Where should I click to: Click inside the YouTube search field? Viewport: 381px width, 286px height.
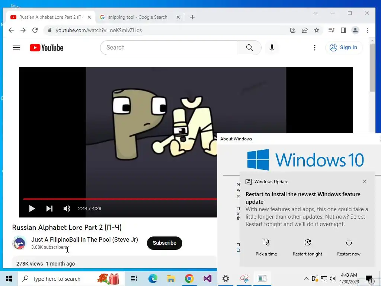[x=169, y=48]
